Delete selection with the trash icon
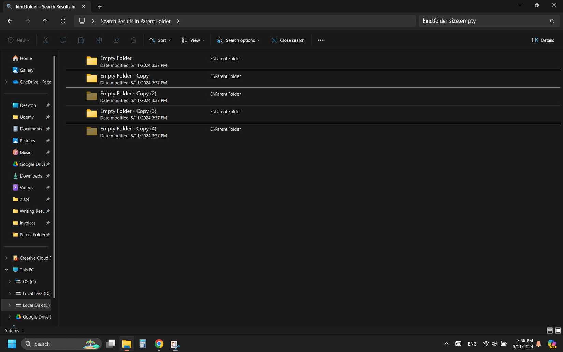 point(133,40)
